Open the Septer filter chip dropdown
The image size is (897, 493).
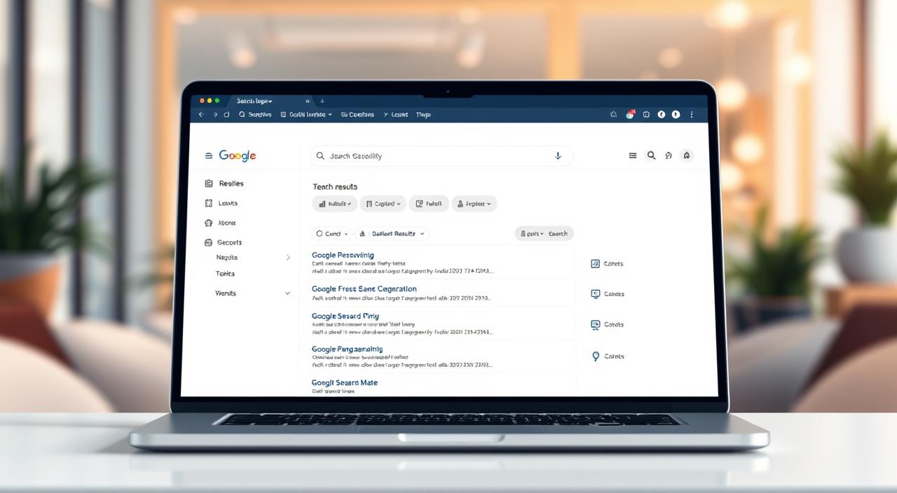(x=474, y=204)
